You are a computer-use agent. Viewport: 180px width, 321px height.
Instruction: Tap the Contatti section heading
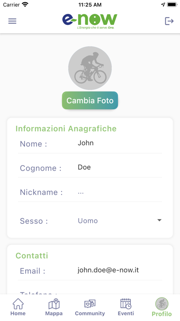click(x=32, y=256)
